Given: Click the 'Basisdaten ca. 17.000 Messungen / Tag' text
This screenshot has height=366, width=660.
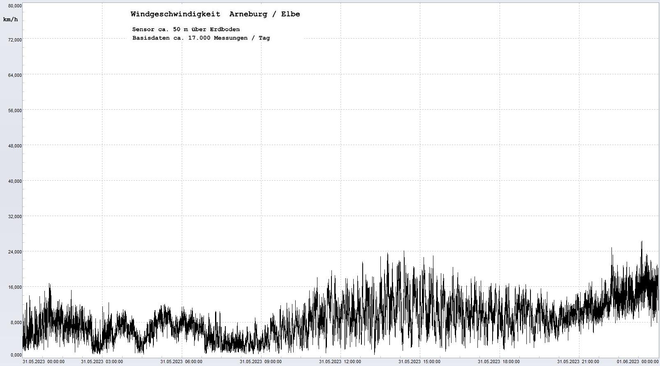Looking at the screenshot, I should coord(201,38).
